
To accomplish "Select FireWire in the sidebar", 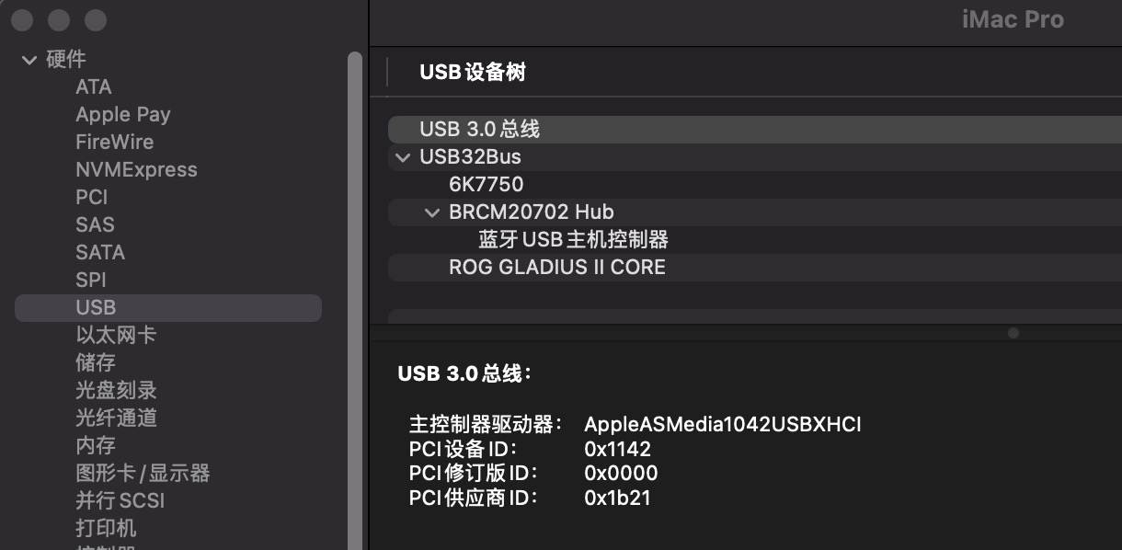I will click(114, 143).
